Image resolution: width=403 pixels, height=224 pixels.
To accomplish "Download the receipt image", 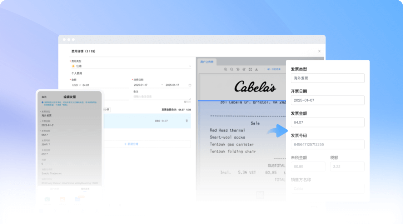I will pos(256,69).
